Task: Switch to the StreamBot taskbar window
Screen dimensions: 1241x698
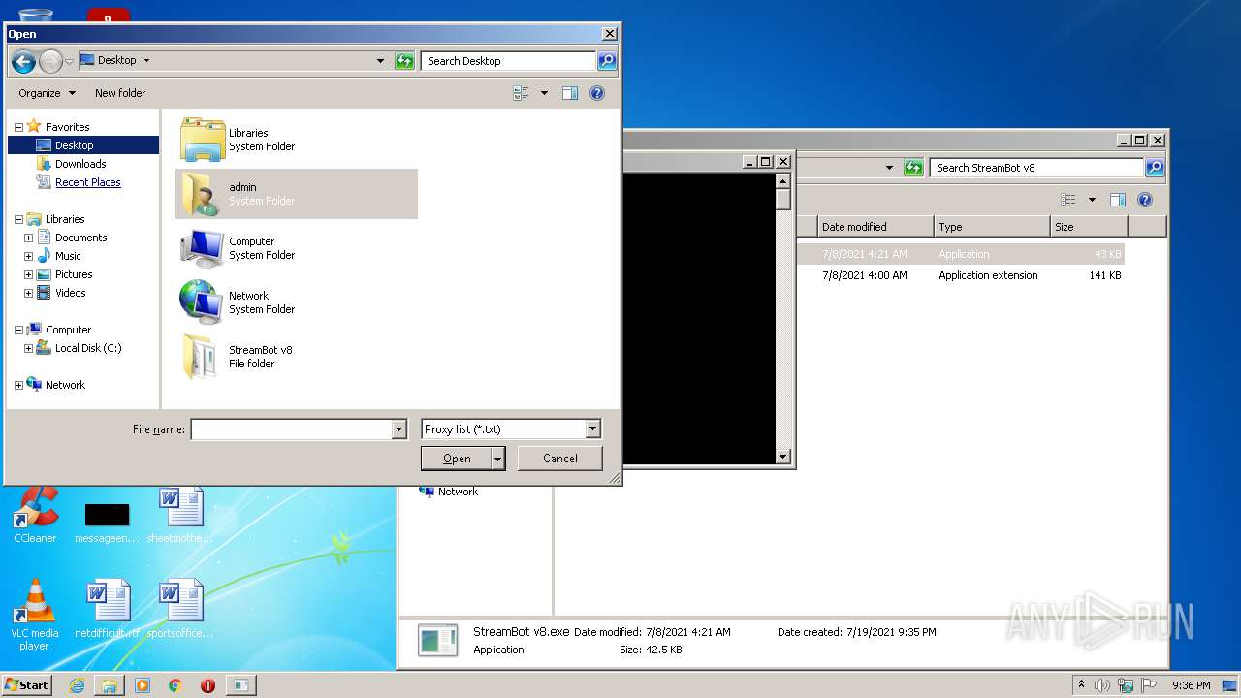Action: point(240,685)
